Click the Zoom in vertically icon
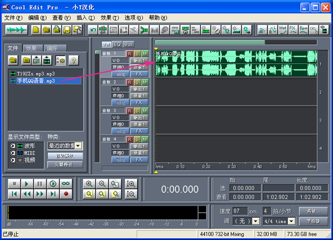The image size is (333, 240). [131, 183]
